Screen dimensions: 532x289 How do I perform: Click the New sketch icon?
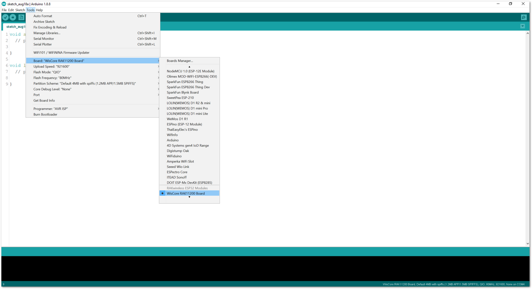pos(21,17)
